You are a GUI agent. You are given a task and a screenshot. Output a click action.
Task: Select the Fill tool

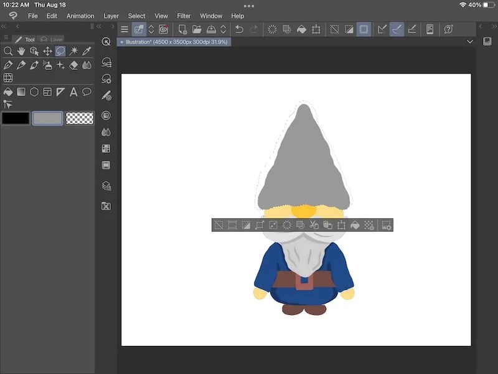[8, 92]
